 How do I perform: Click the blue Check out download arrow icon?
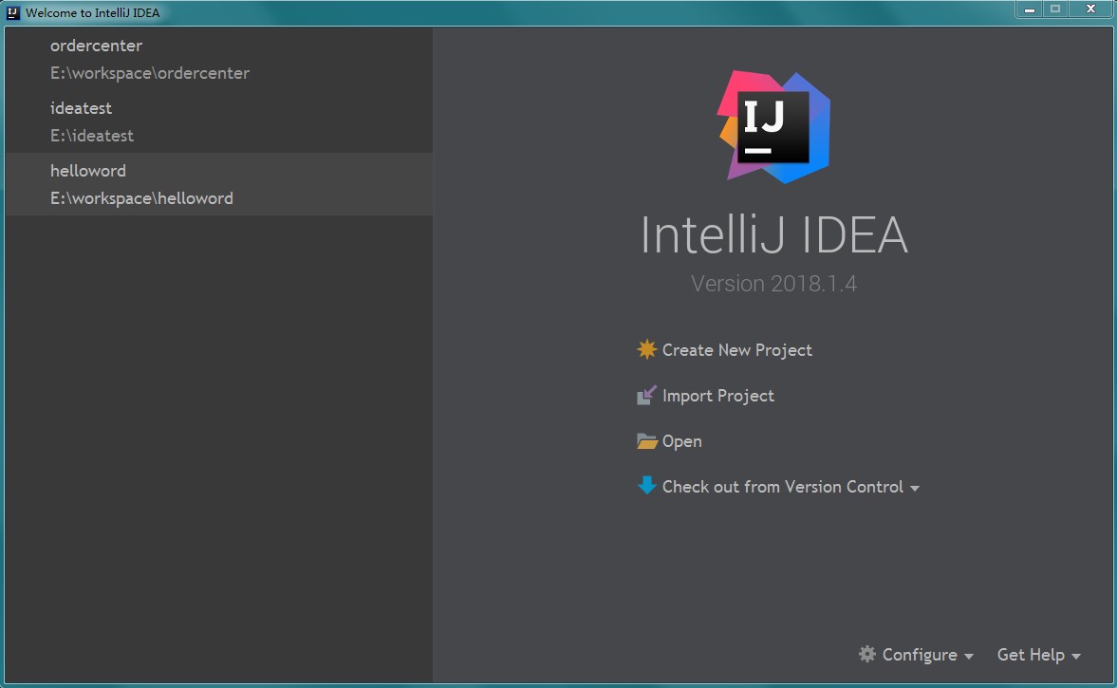pyautogui.click(x=646, y=486)
